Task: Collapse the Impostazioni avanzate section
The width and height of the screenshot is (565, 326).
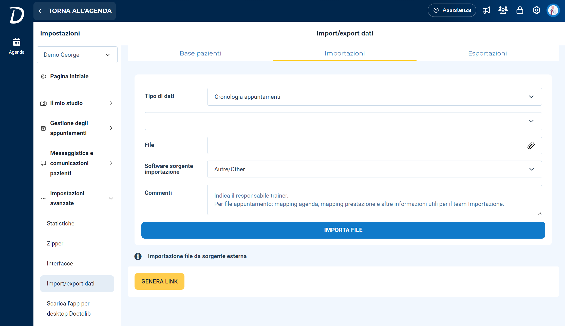Action: [77, 198]
